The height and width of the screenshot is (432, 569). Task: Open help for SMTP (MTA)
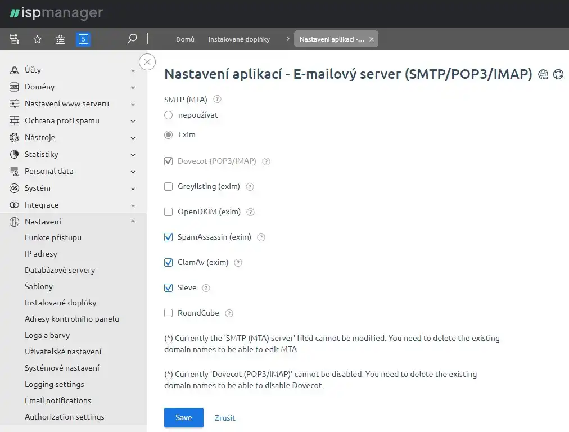(217, 99)
